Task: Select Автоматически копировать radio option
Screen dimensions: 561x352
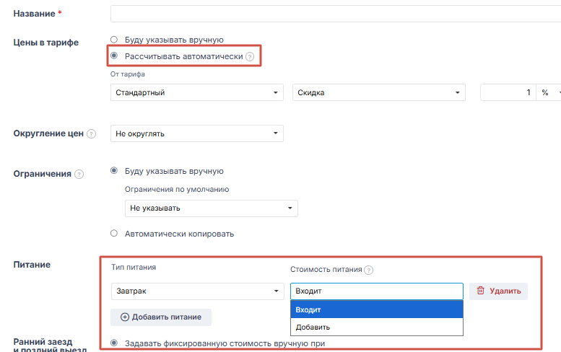Action: tap(114, 234)
